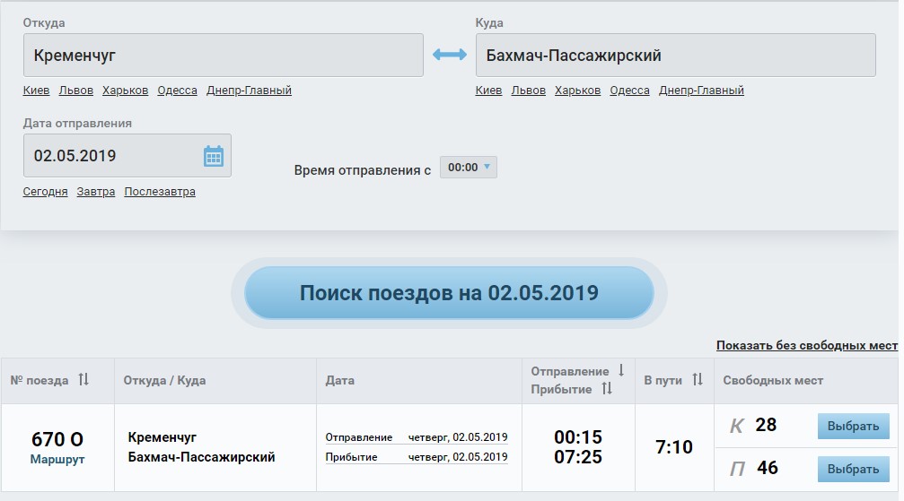Set the date to Завтра
This screenshot has height=501, width=904.
96,192
